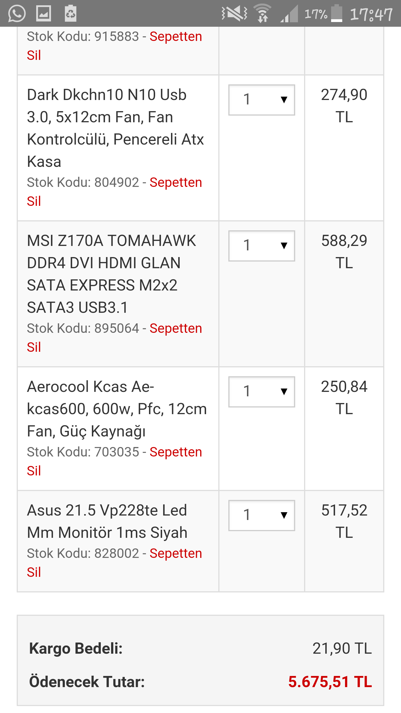This screenshot has height=713, width=401.
Task: Tap the WhatsApp notification icon
Action: 17,13
